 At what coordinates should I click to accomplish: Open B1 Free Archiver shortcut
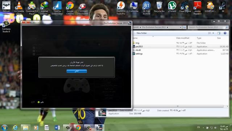point(146,8)
